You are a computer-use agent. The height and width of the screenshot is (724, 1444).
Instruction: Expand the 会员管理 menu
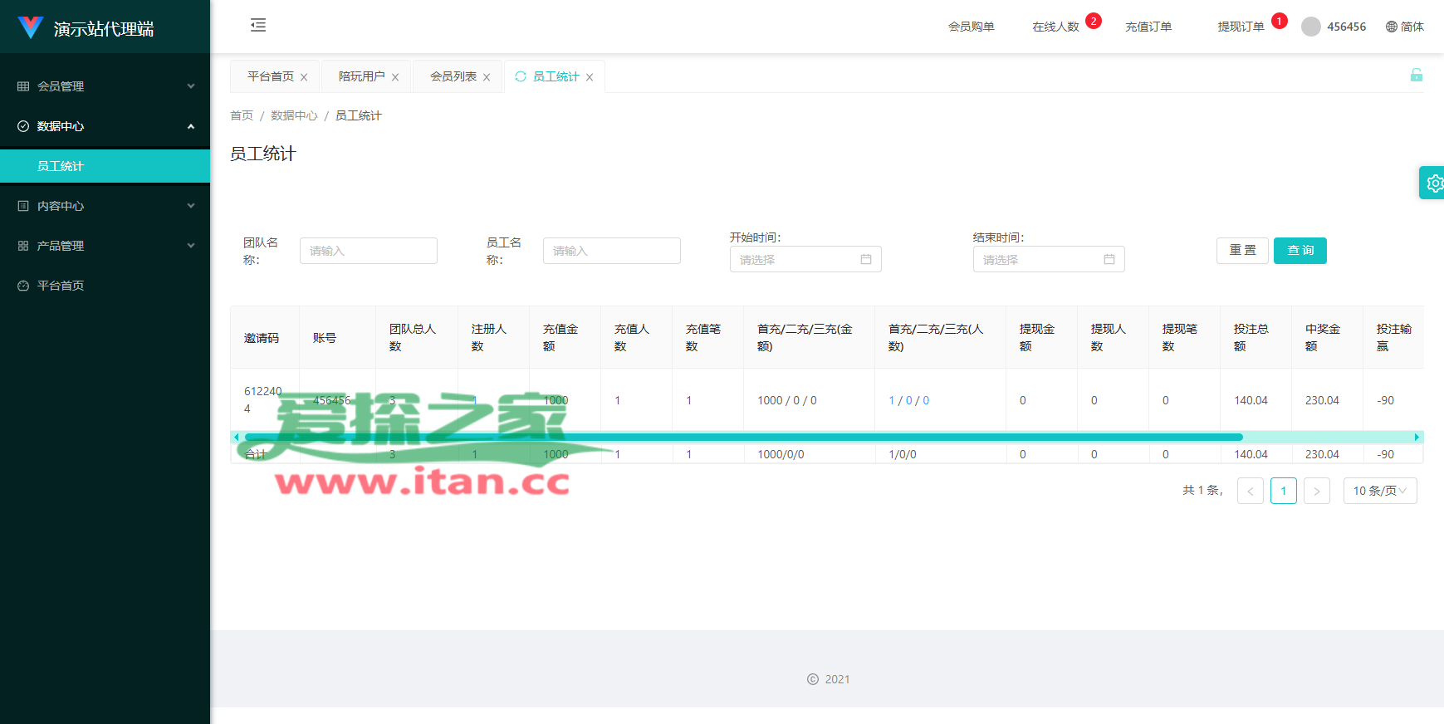[105, 86]
